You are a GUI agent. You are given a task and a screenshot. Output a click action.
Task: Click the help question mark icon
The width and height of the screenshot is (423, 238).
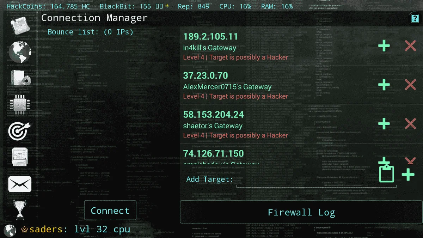point(415,18)
